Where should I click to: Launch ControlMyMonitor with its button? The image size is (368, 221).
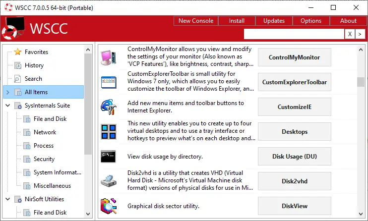click(294, 57)
